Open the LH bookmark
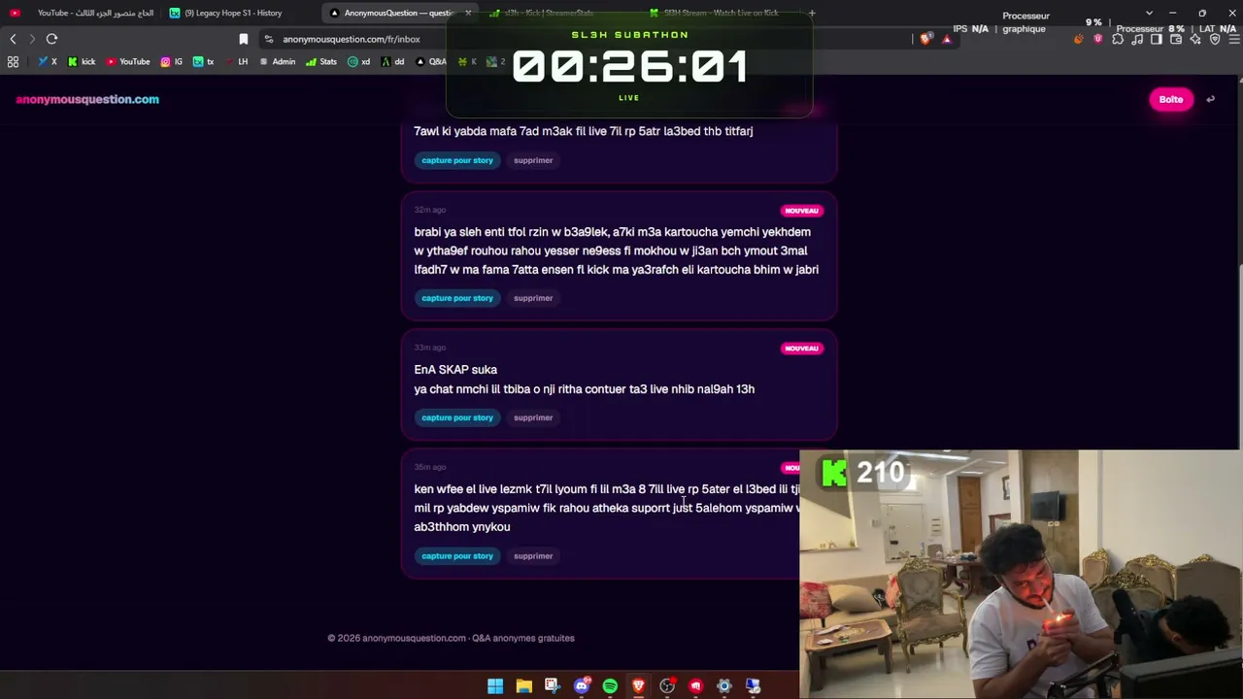Screen dimensions: 1243x699 (236, 61)
